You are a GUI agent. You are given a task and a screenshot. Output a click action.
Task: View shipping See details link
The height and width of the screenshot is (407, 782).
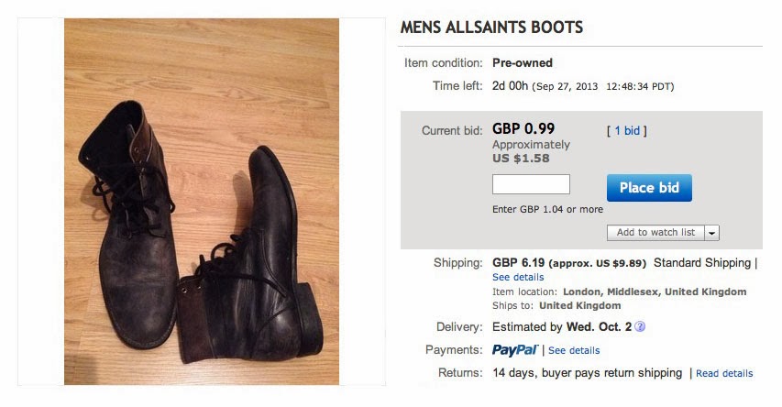(518, 277)
